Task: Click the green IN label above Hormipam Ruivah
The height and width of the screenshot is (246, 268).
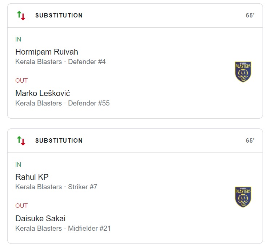Action: pos(18,39)
